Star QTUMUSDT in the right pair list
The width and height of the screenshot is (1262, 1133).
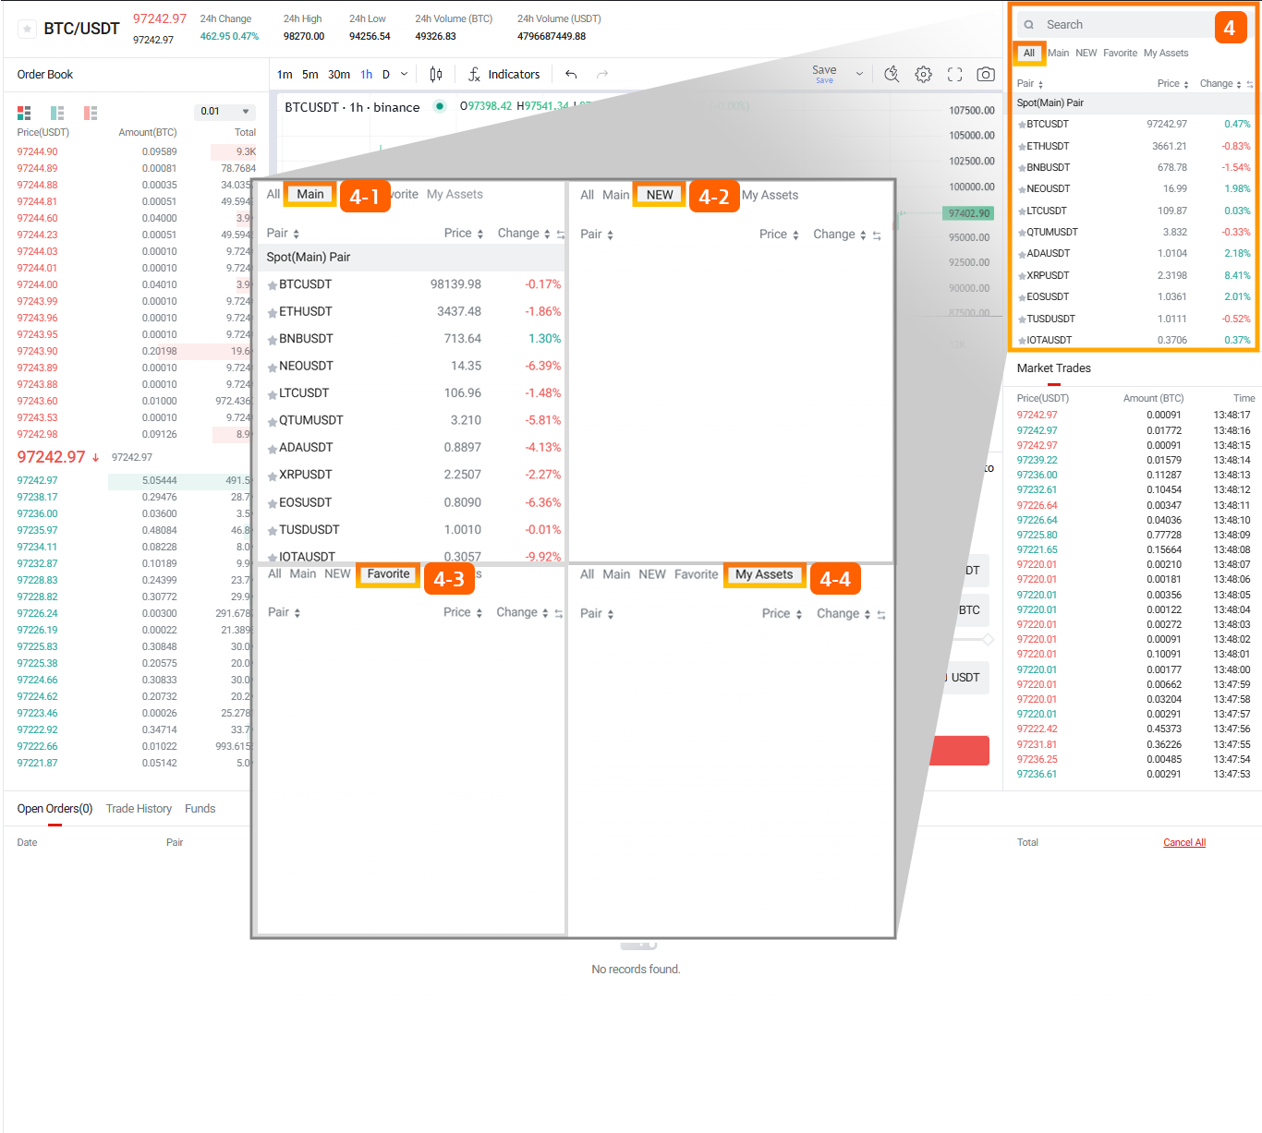tap(1022, 233)
